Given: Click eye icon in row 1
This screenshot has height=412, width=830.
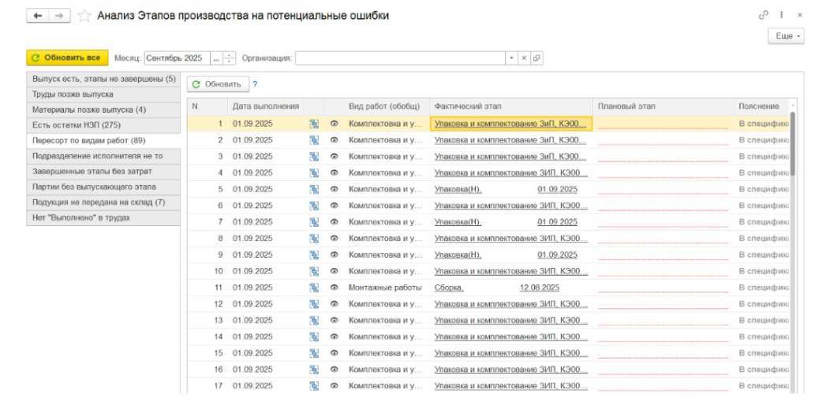Looking at the screenshot, I should tap(334, 124).
